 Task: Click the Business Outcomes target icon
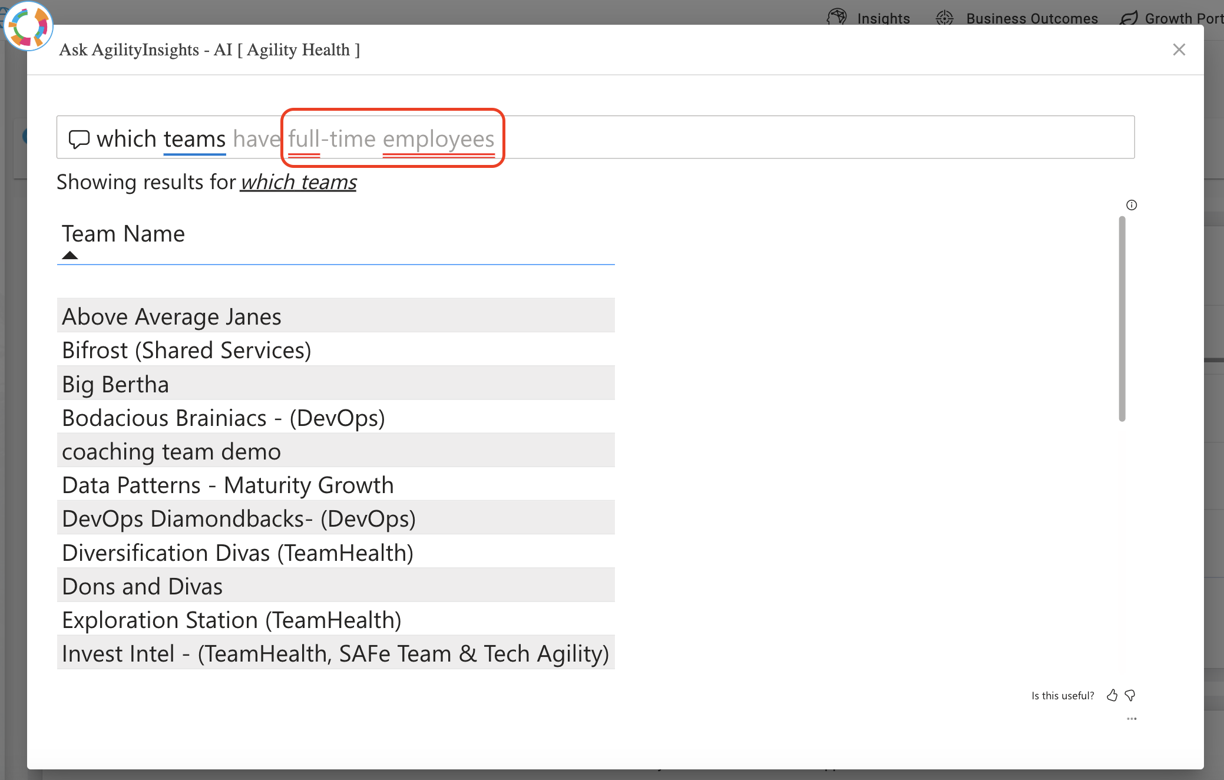click(x=945, y=18)
